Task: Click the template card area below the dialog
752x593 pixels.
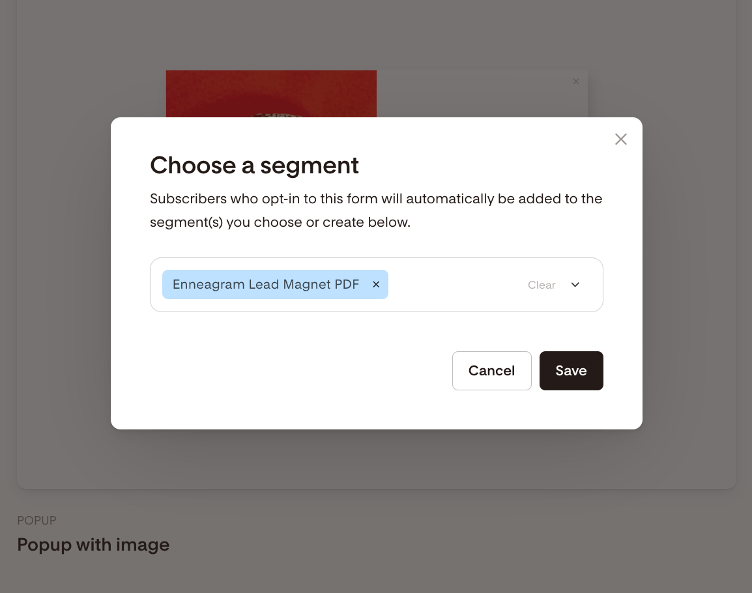Action: pos(376,458)
